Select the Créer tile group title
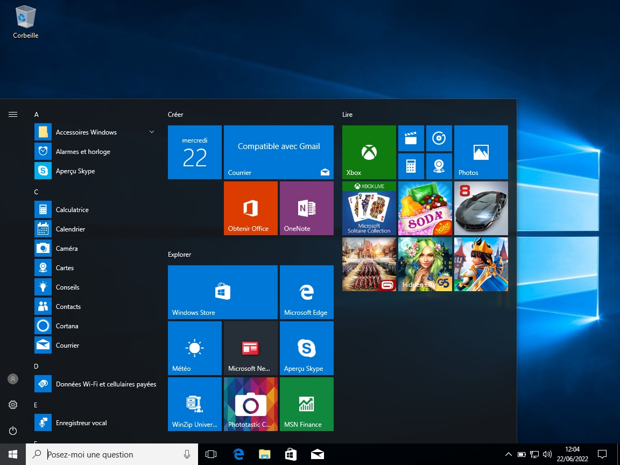Screen dimensions: 620x465 pos(175,114)
